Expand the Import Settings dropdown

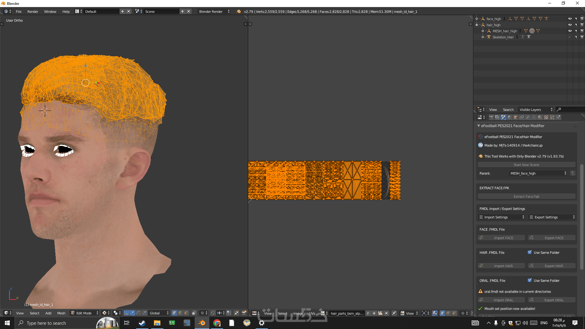tap(501, 217)
